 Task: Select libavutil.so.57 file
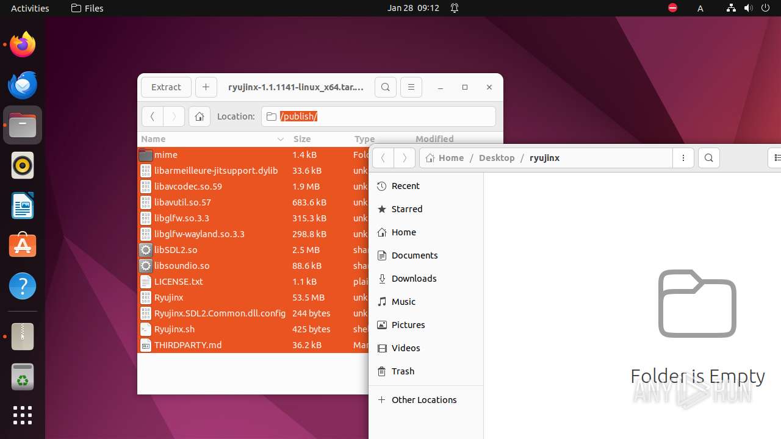pos(253,202)
